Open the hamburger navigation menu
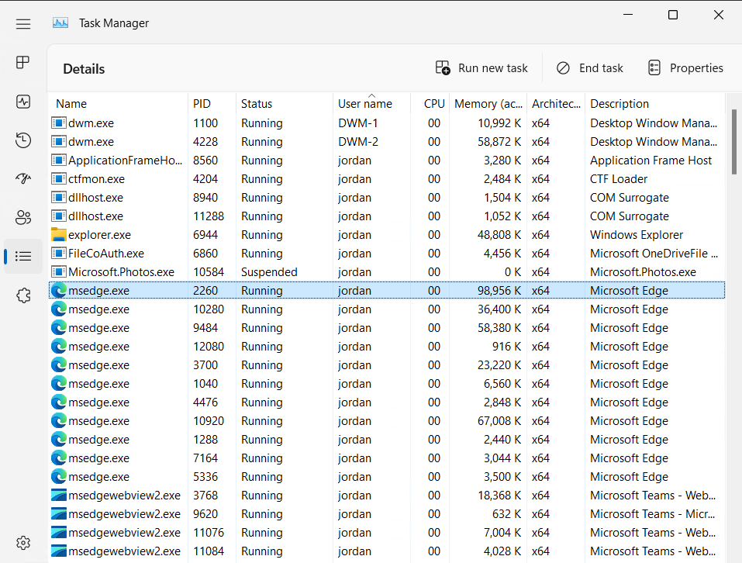 tap(23, 24)
